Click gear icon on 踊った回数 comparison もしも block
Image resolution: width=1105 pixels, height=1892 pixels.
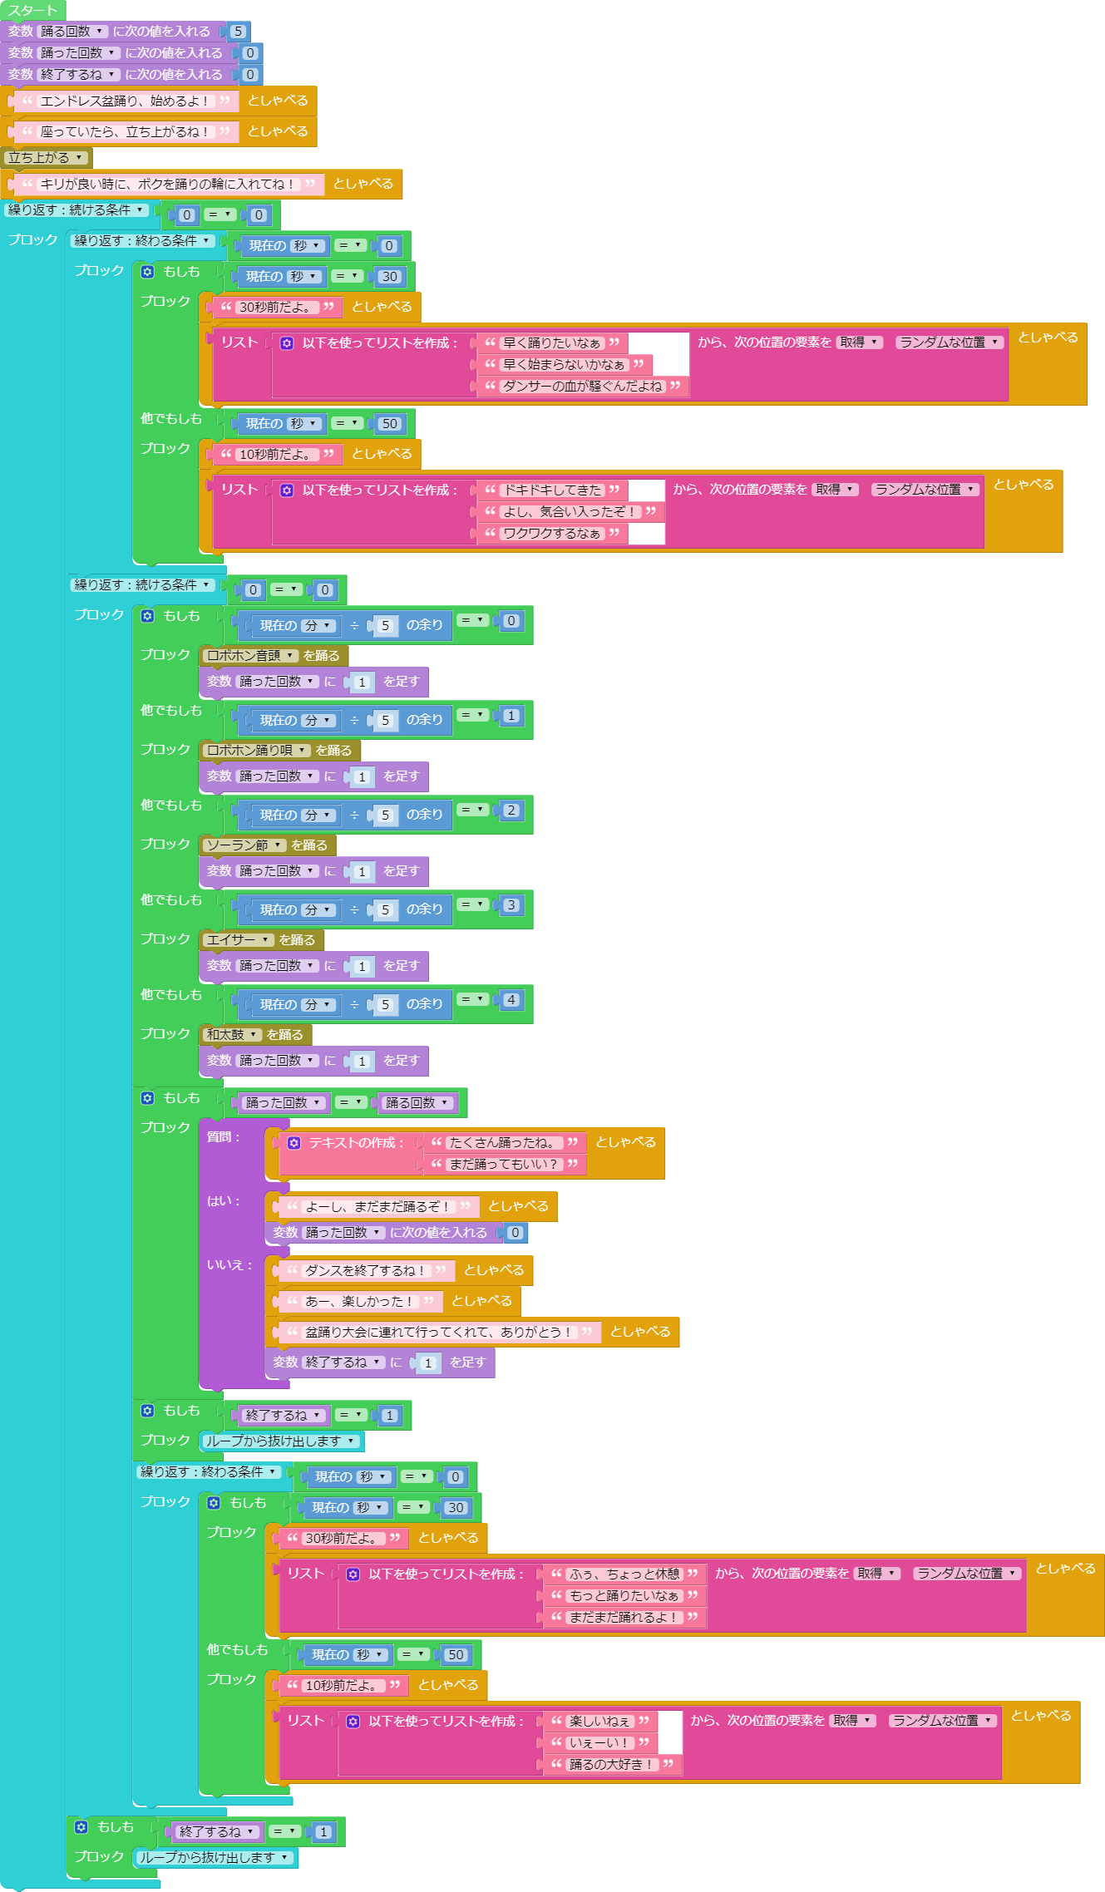tap(147, 1098)
